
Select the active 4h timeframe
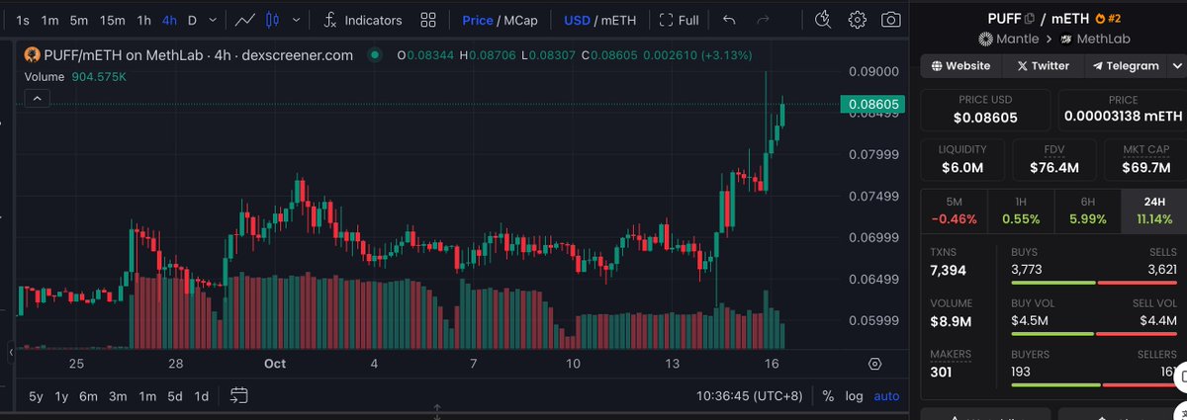(170, 20)
